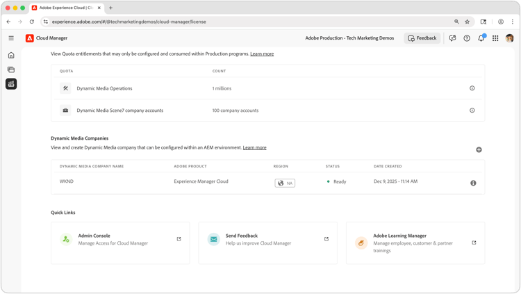Close the Adobe Experience Cloud browser tab
The width and height of the screenshot is (521, 294).
click(99, 8)
